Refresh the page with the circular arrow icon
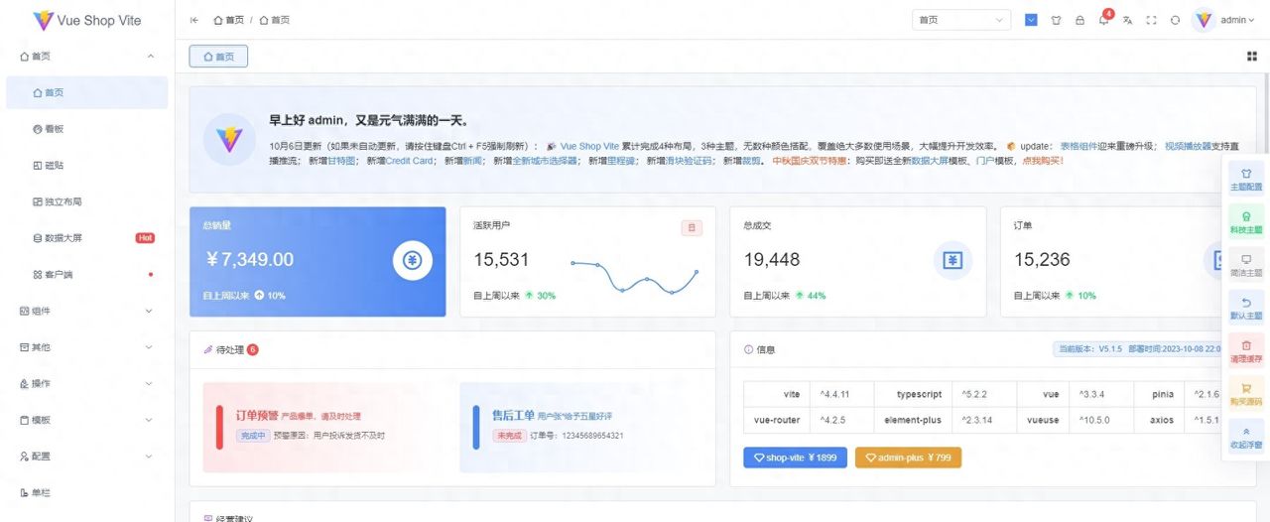 click(x=1175, y=20)
